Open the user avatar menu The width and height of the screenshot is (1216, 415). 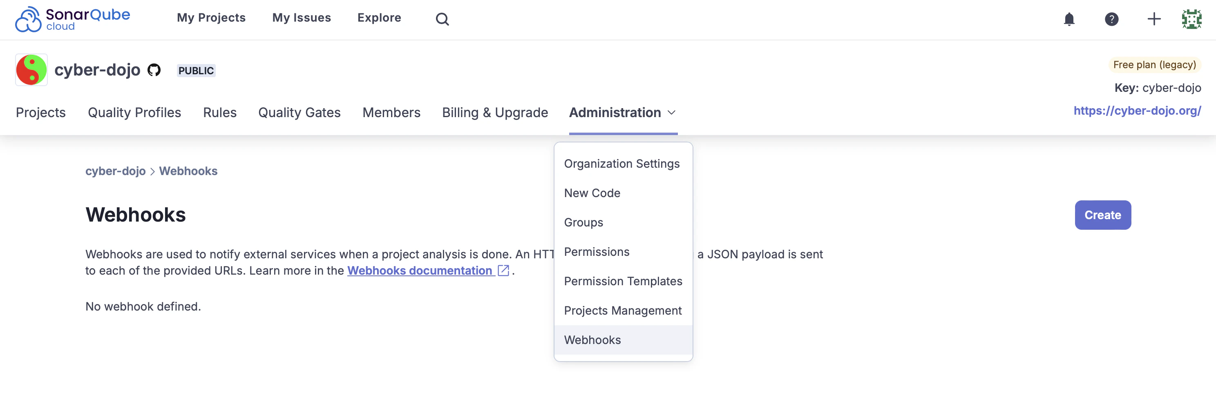1191,19
